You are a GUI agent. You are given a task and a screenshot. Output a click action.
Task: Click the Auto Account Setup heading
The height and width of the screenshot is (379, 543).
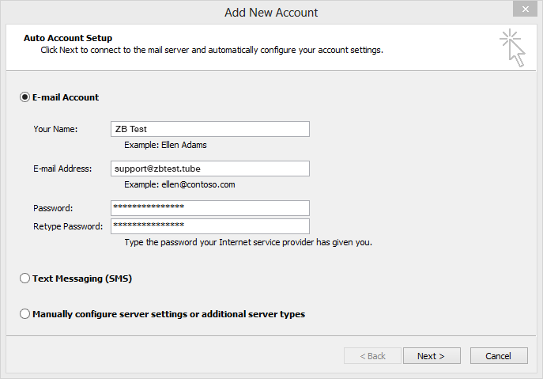[x=68, y=38]
